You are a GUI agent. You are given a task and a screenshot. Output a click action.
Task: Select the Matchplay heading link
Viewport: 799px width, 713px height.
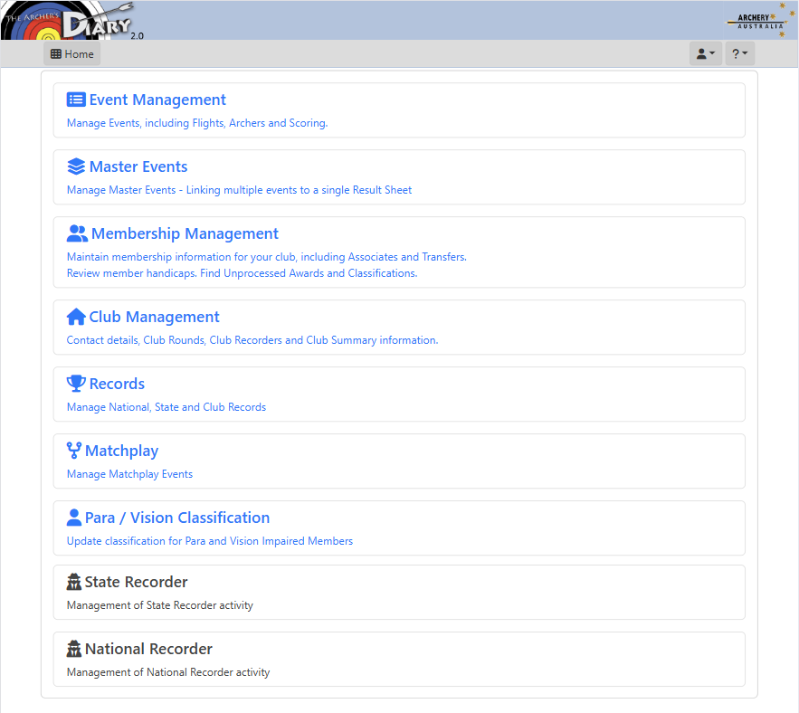[121, 451]
